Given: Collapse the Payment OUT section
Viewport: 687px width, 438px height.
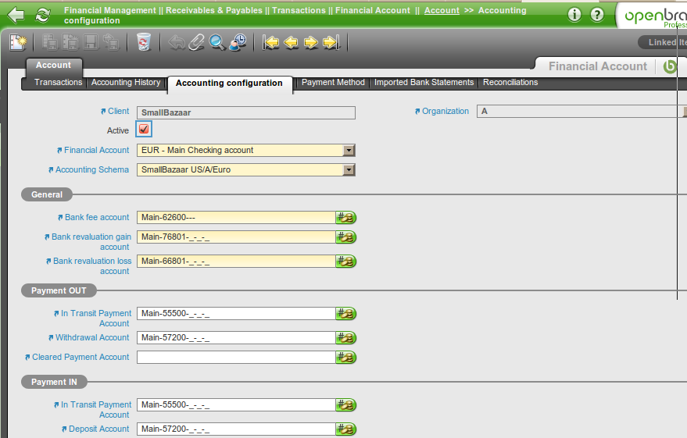Looking at the screenshot, I should (59, 290).
